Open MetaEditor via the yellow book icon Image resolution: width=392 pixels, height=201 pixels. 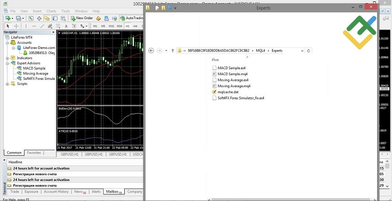pos(98,18)
